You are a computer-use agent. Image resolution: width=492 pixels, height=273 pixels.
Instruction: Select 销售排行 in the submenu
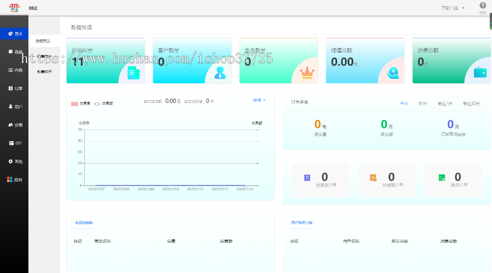44,72
